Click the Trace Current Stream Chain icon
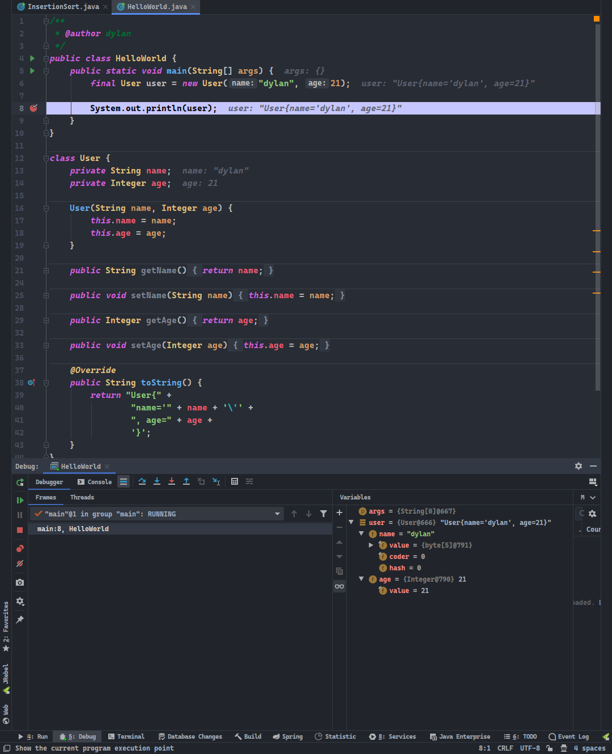 (249, 482)
